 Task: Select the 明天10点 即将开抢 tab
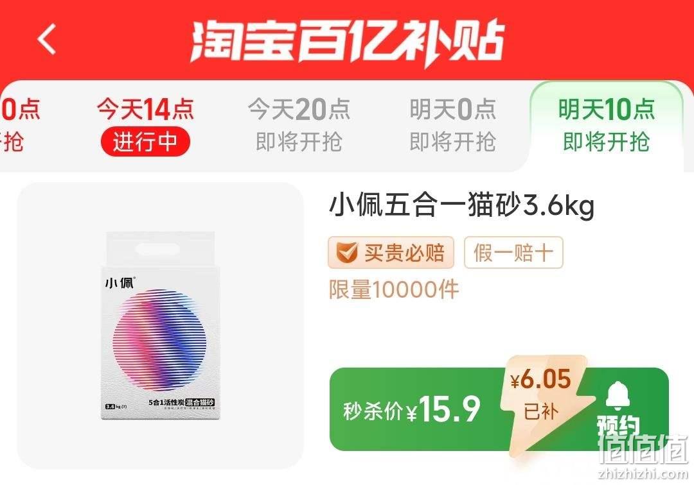pyautogui.click(x=607, y=126)
